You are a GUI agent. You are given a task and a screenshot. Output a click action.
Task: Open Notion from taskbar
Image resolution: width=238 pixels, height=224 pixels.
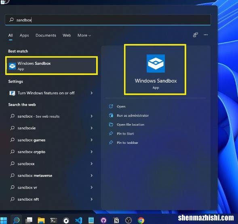[x=116, y=220]
